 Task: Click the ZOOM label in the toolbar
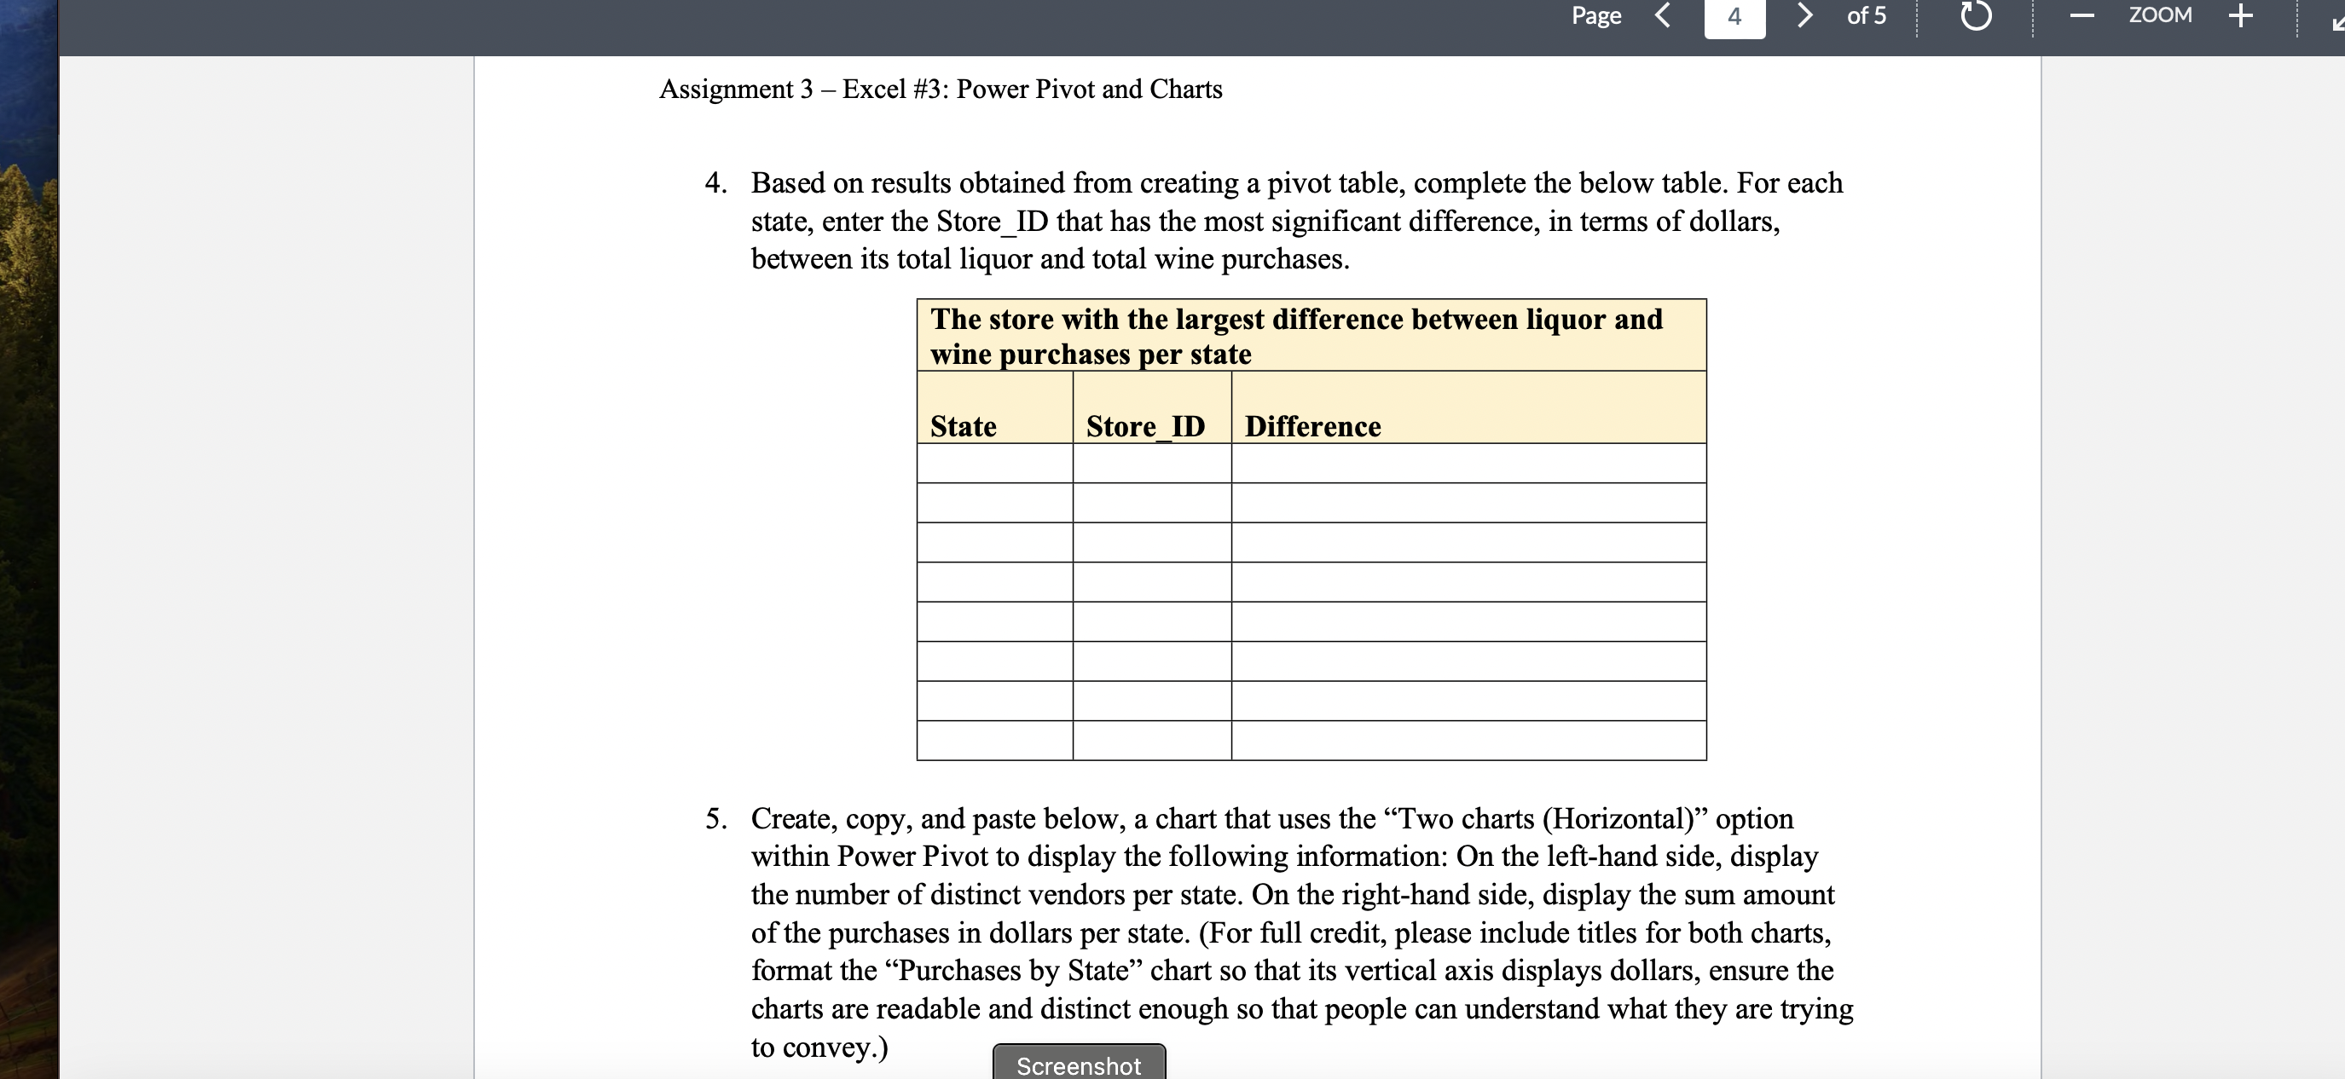point(2160,15)
